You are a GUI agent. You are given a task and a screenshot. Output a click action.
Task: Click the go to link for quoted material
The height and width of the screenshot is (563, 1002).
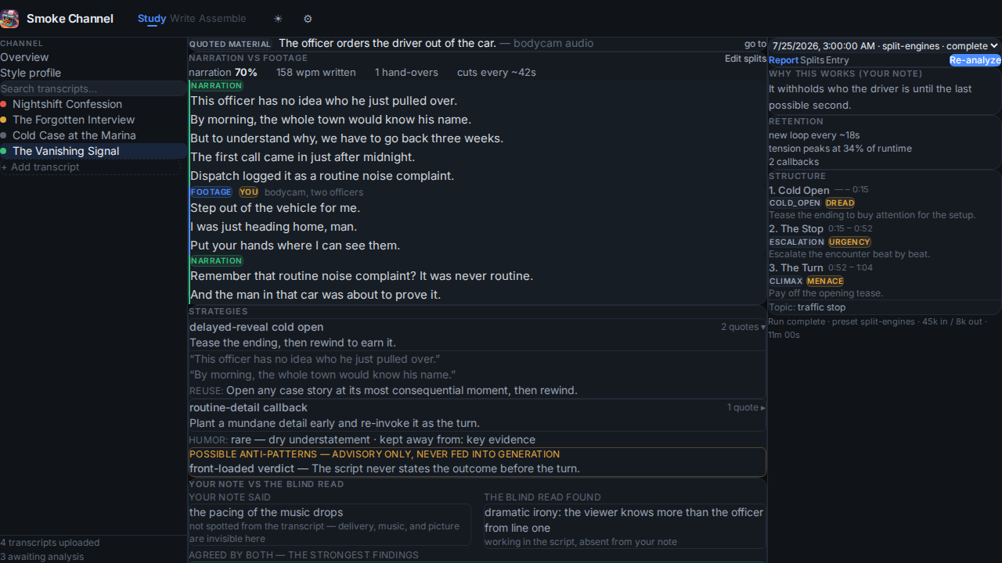[755, 44]
